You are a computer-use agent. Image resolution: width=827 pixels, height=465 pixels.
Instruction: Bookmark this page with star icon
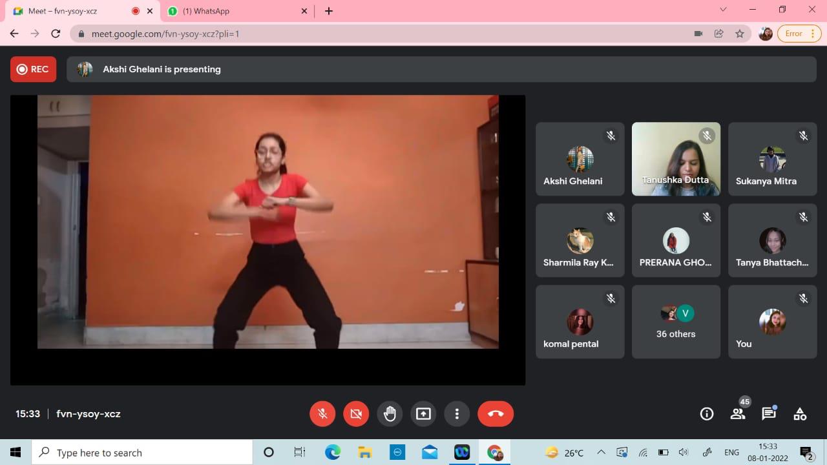[x=740, y=34]
